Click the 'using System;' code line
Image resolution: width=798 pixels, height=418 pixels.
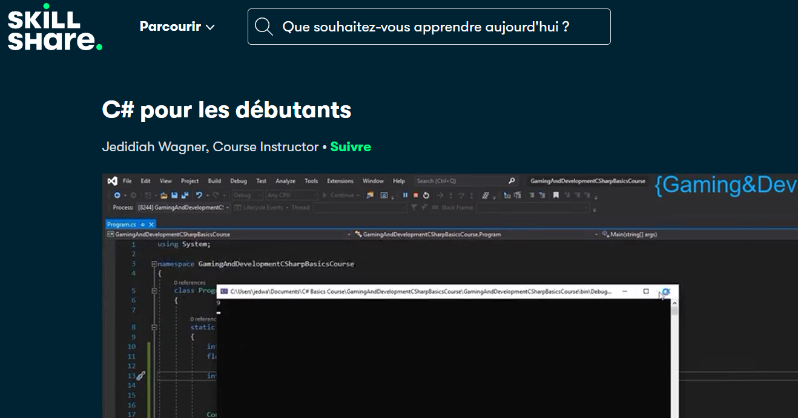coord(184,244)
